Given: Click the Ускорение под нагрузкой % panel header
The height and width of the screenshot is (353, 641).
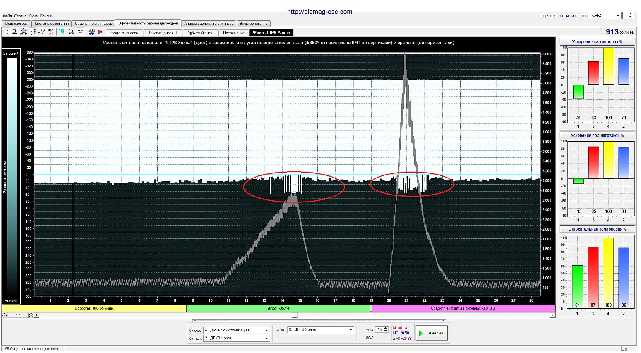Looking at the screenshot, I should 597,135.
